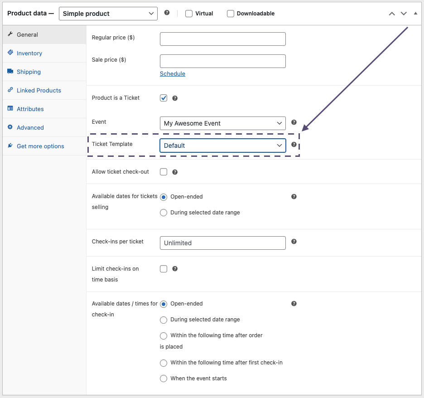
Task: Click the Regular price input field
Action: (222, 39)
